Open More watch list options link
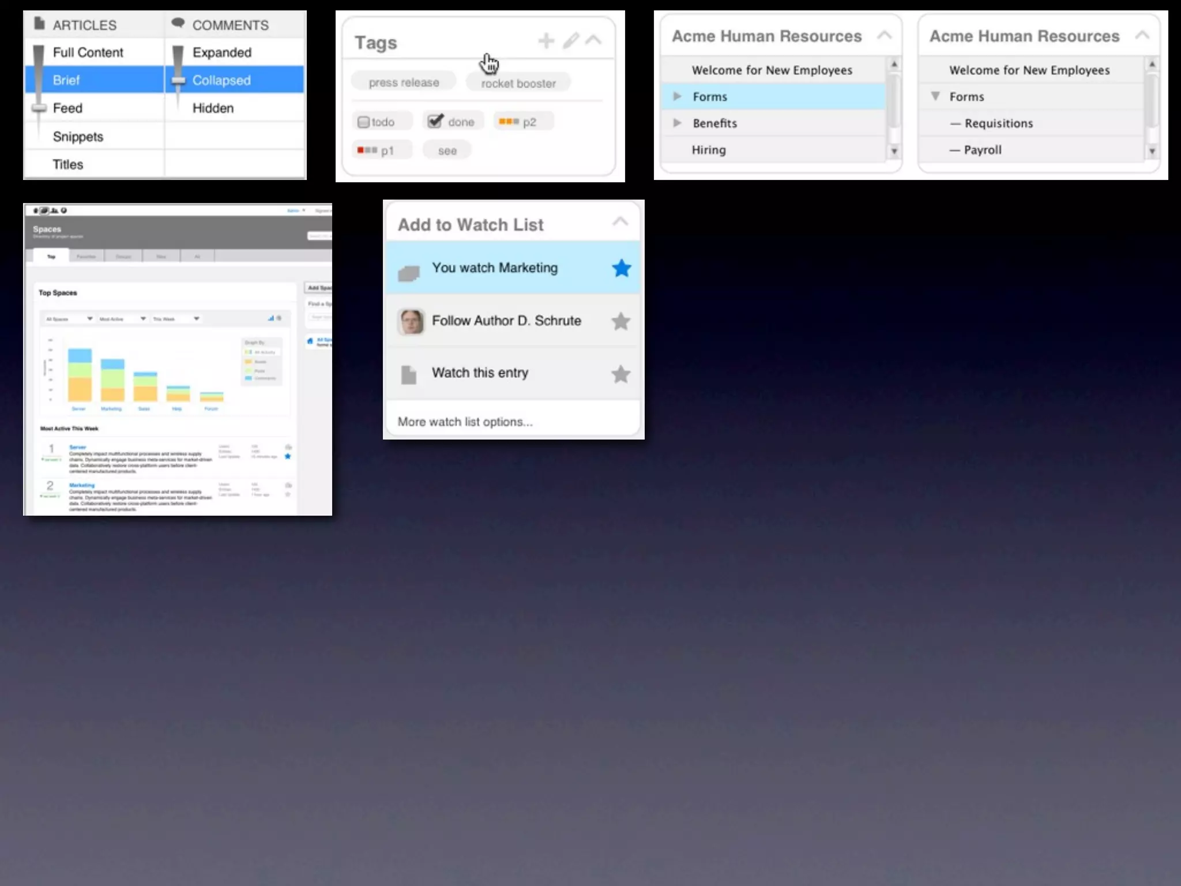 [x=465, y=422]
